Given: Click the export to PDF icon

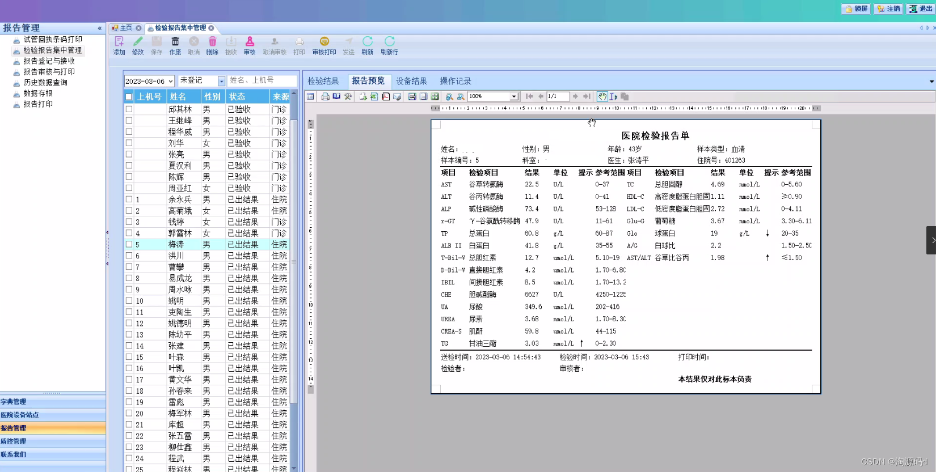Looking at the screenshot, I should click(x=386, y=97).
